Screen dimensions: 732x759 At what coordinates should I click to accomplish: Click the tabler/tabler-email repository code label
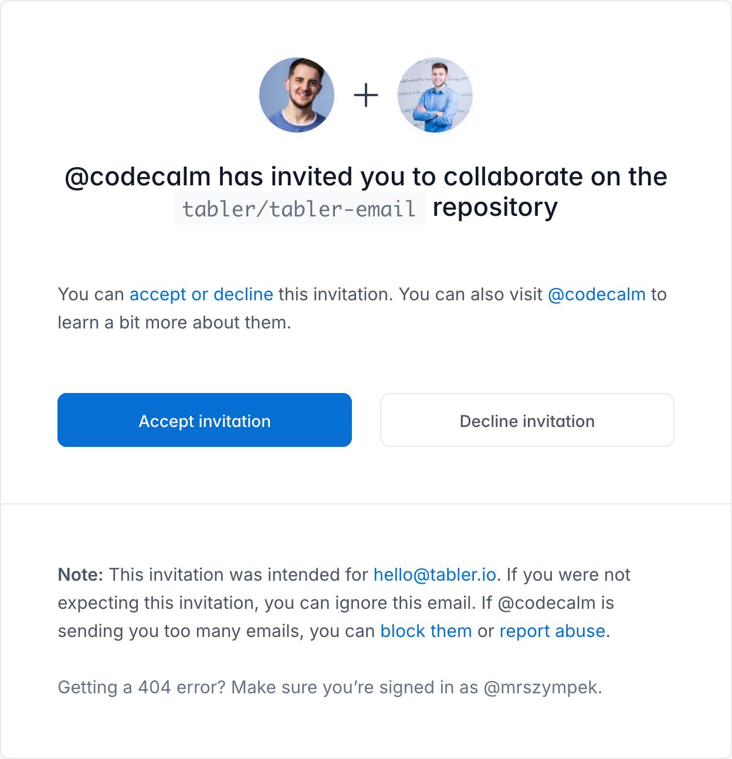point(299,208)
